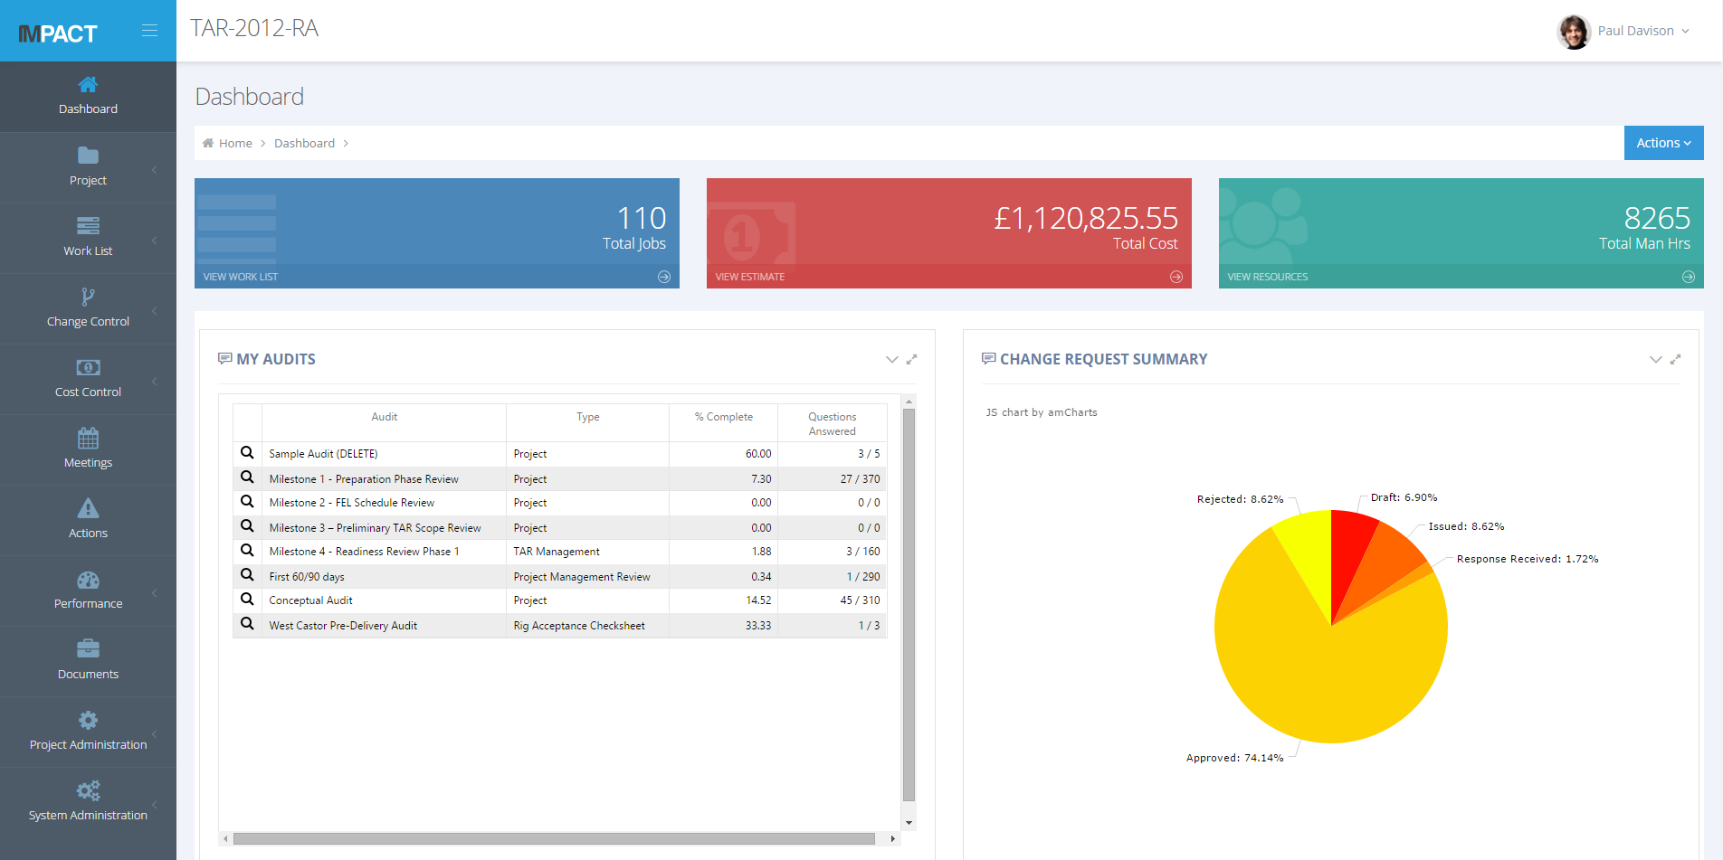This screenshot has height=860, width=1723.
Task: Expand the Cost Control submenu arrow
Action: 155,382
